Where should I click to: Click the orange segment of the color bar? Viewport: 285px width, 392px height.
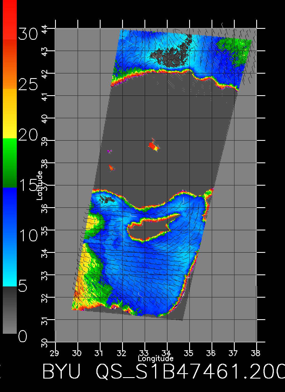click(x=10, y=64)
